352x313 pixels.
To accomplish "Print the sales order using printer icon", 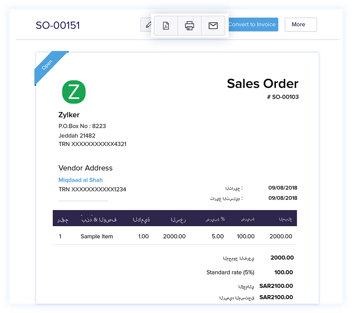I will (x=189, y=25).
